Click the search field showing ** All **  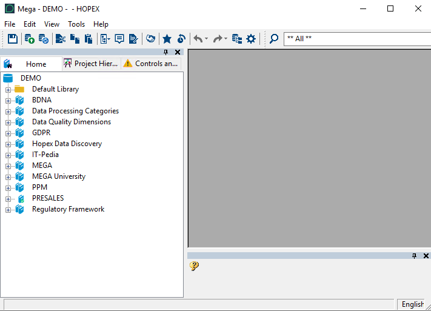click(x=356, y=39)
